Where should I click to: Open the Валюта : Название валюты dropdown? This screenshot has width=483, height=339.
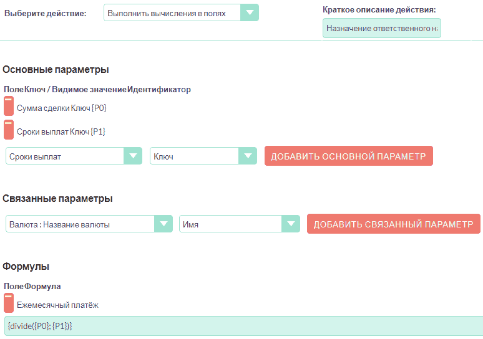click(89, 224)
